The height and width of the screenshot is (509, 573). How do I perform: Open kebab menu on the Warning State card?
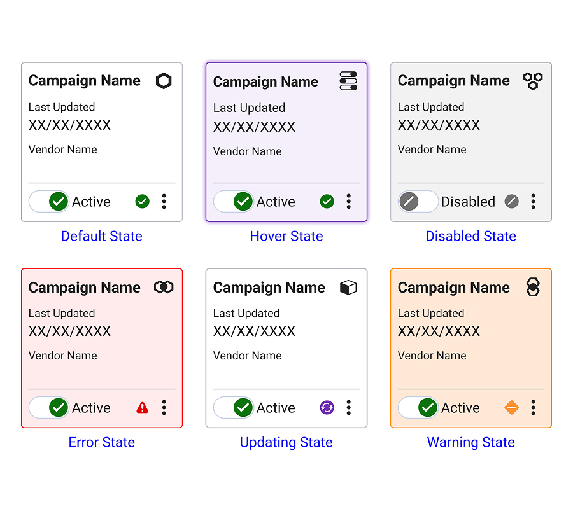coord(533,408)
